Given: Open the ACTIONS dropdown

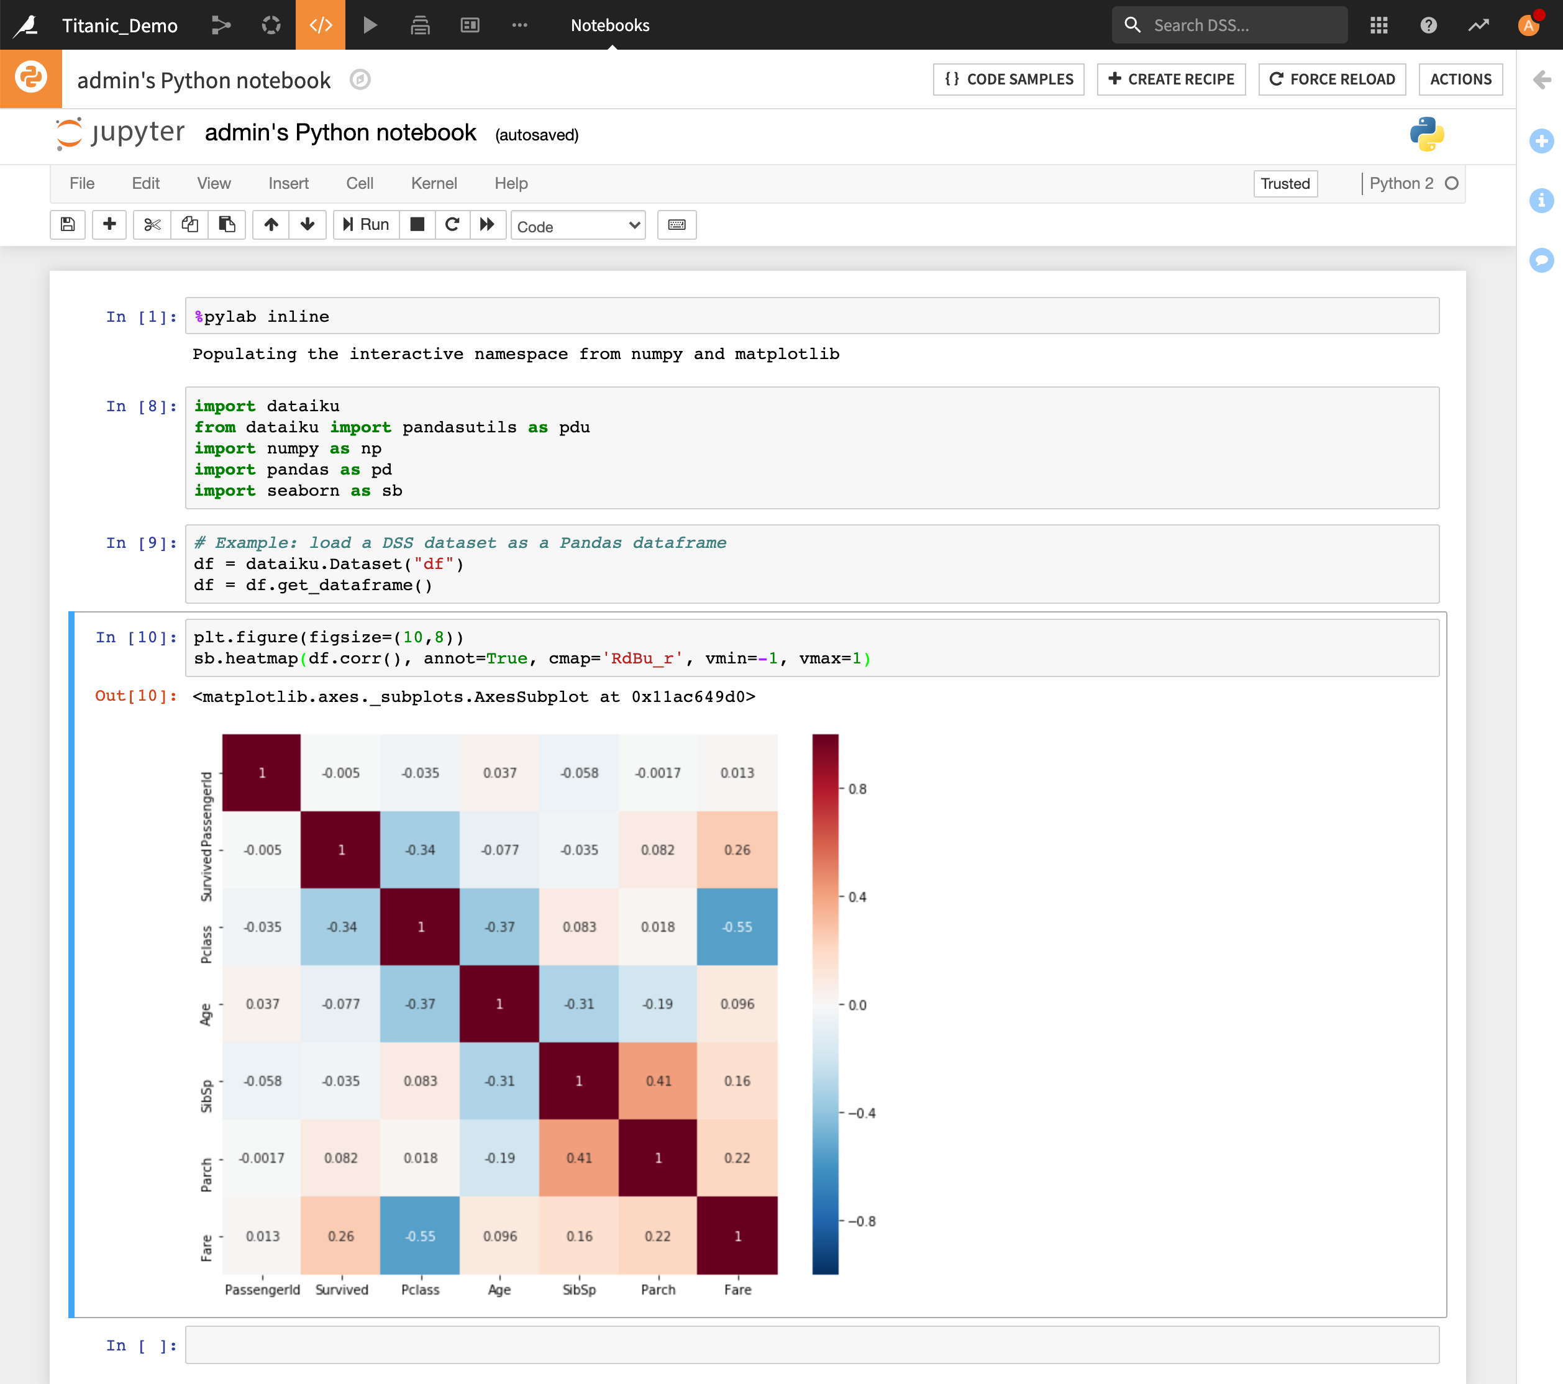Looking at the screenshot, I should [1460, 80].
